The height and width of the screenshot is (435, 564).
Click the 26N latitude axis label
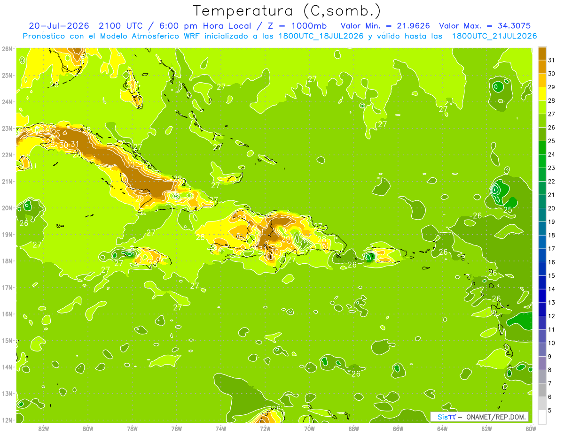click(x=7, y=49)
